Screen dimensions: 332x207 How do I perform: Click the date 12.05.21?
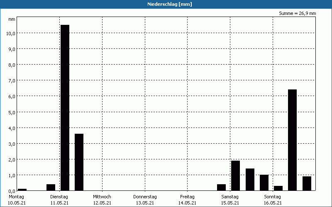pos(102,203)
